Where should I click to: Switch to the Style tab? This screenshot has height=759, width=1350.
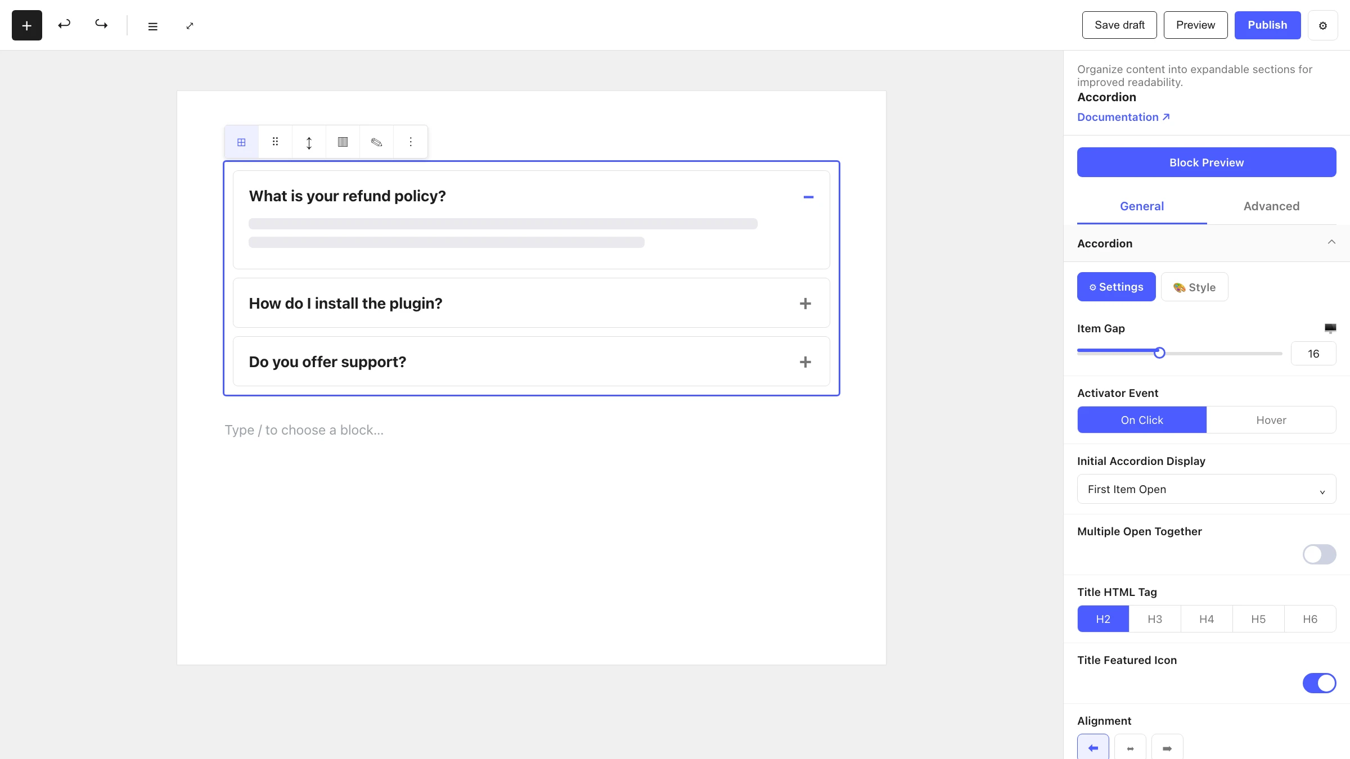point(1194,287)
